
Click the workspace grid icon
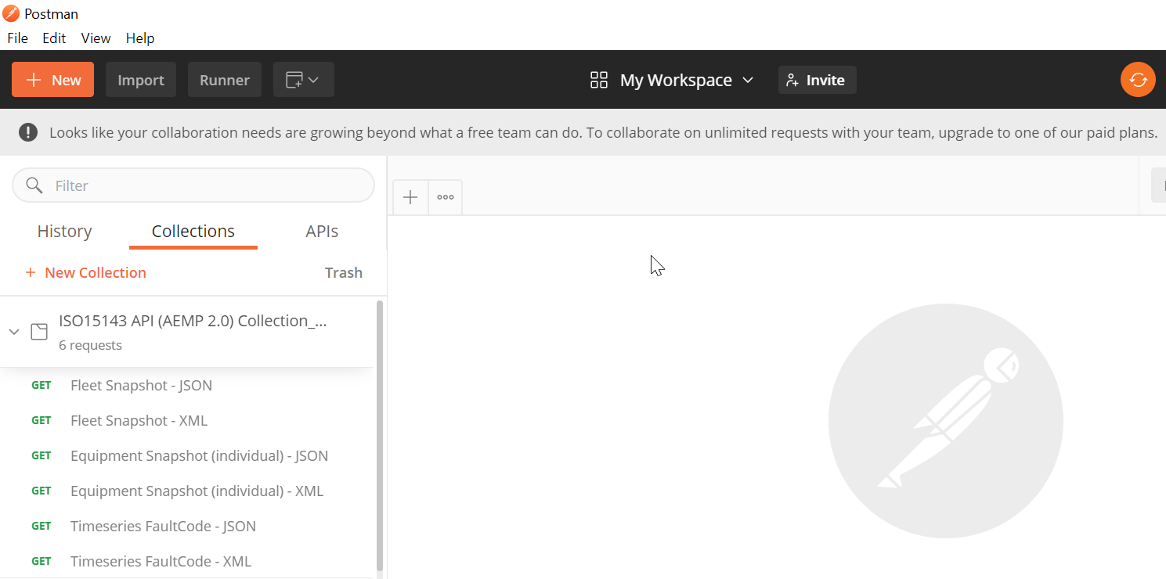[x=599, y=80]
